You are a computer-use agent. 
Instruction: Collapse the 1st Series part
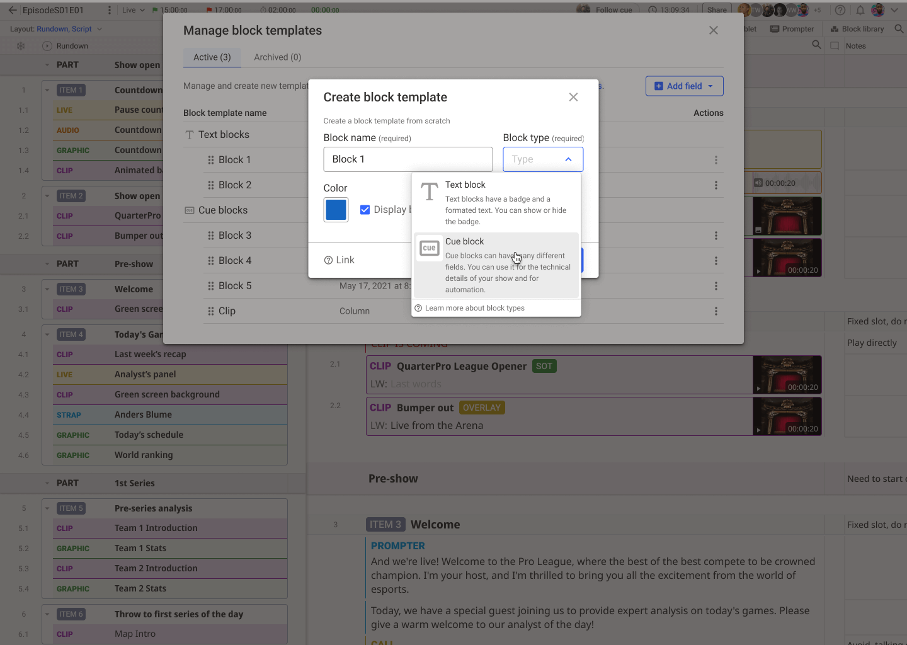(x=47, y=483)
